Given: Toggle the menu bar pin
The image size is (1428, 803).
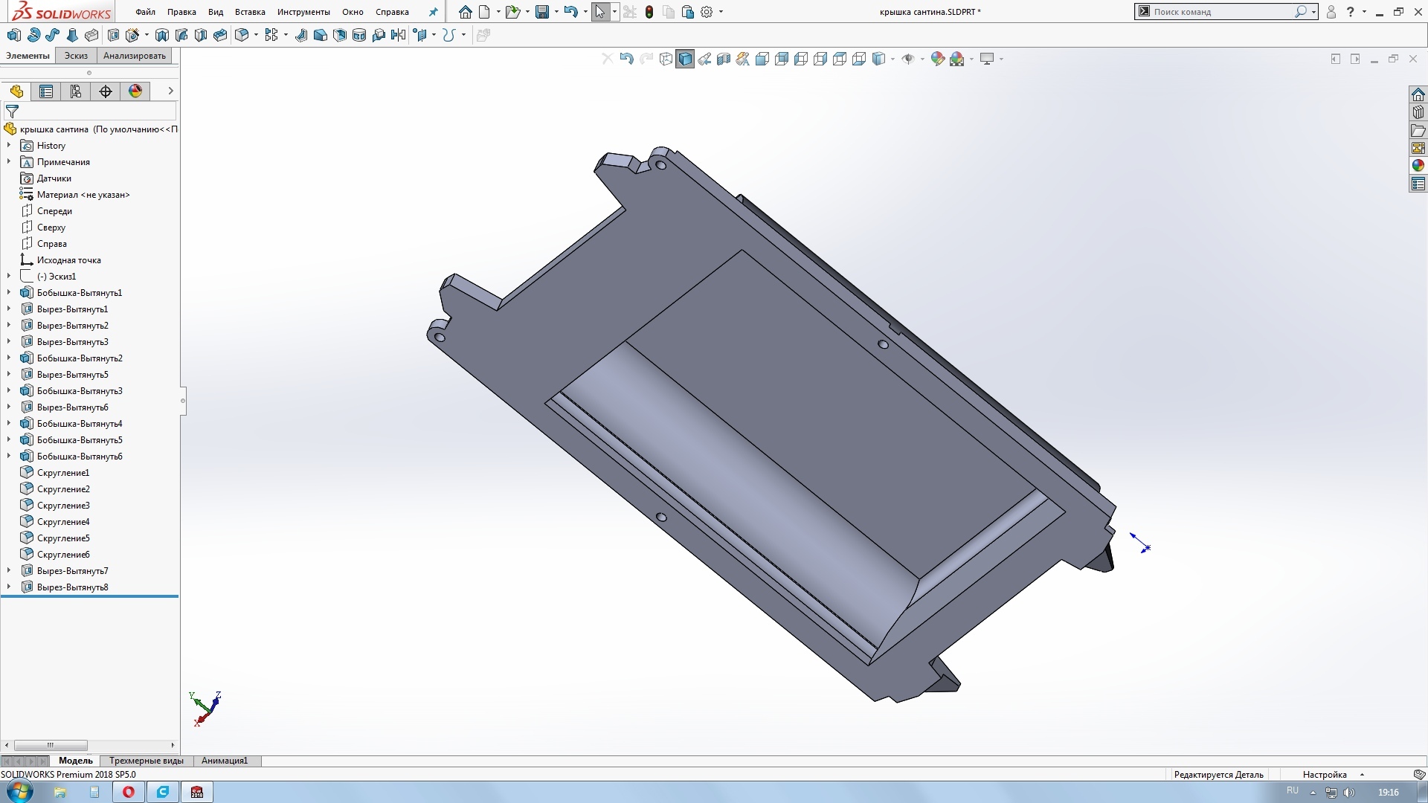Looking at the screenshot, I should (434, 12).
